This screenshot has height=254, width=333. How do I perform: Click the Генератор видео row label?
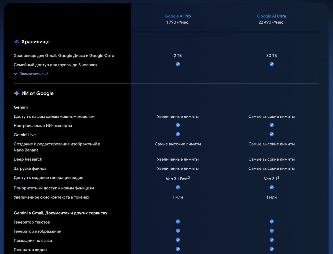coord(30,250)
